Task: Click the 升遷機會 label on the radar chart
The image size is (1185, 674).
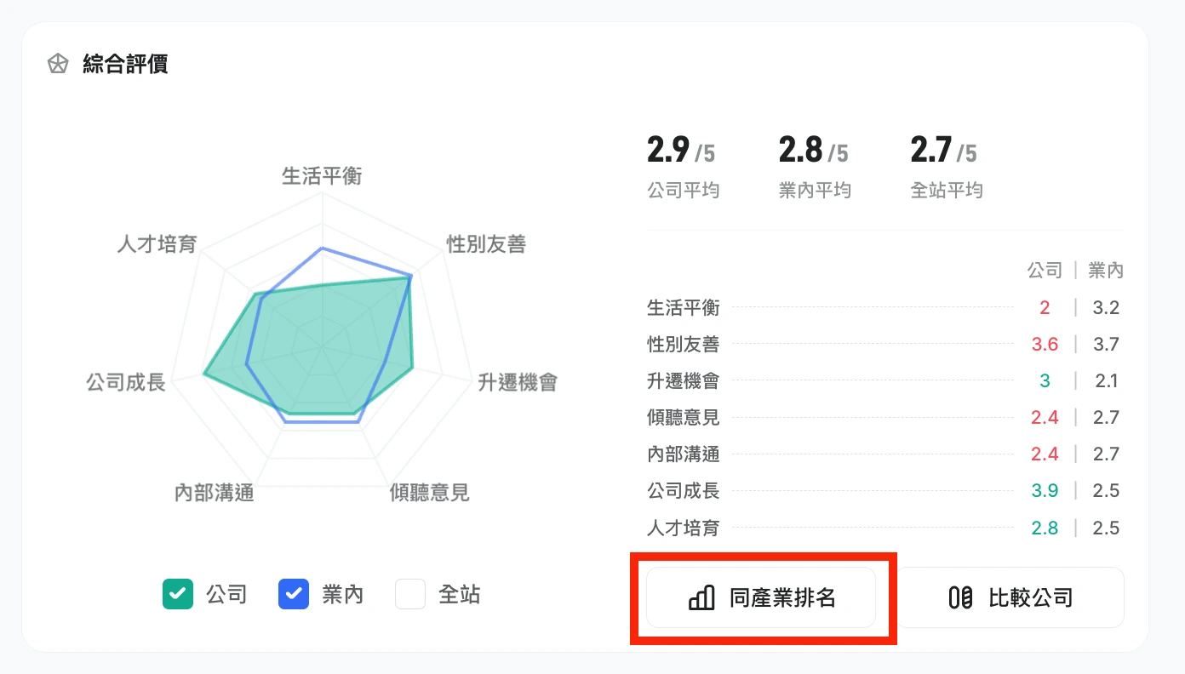Action: 518,382
